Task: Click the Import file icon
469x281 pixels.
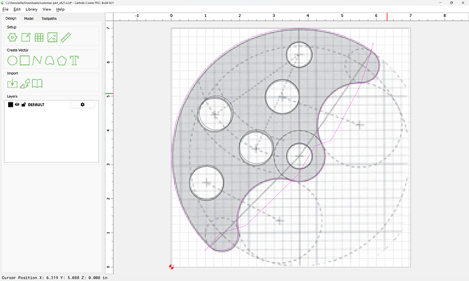Action: pyautogui.click(x=12, y=83)
